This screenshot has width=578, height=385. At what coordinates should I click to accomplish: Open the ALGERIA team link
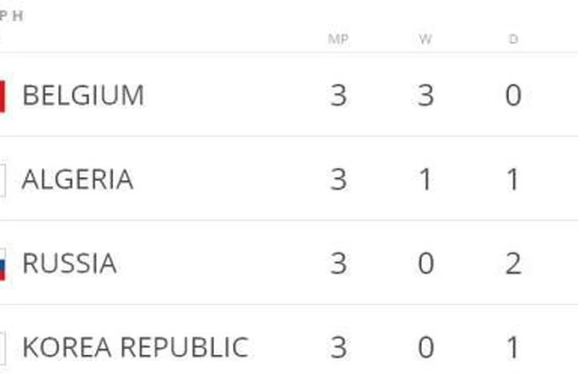[78, 180]
